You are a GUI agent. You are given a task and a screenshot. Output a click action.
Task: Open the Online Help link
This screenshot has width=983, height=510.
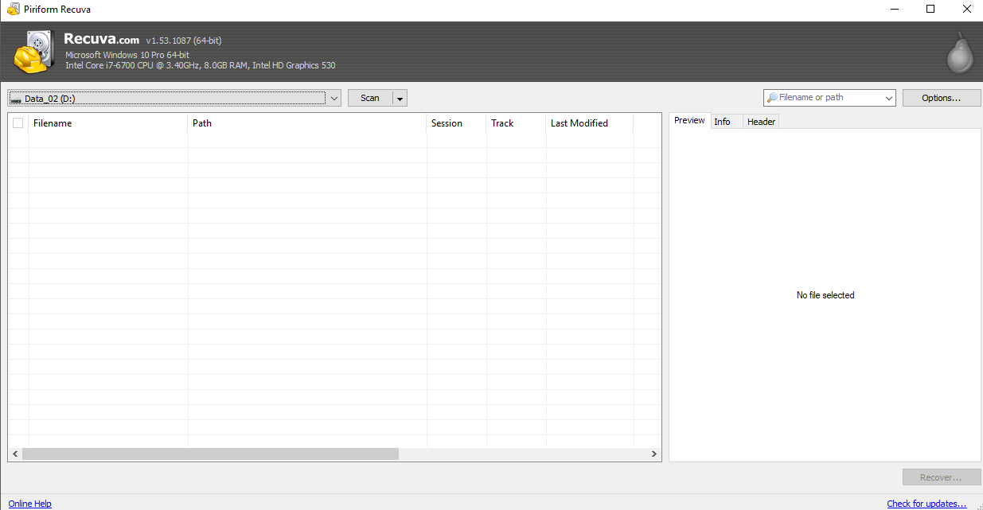coord(29,504)
